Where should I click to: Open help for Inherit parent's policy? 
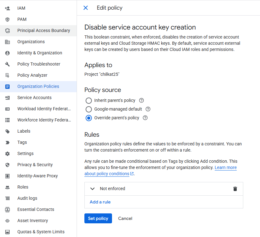(x=141, y=100)
